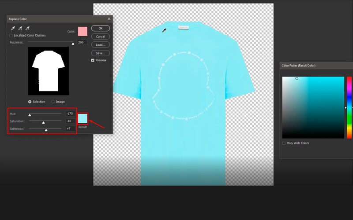Click the Lightness slider handle
The width and height of the screenshot is (353, 220).
[x=46, y=130]
